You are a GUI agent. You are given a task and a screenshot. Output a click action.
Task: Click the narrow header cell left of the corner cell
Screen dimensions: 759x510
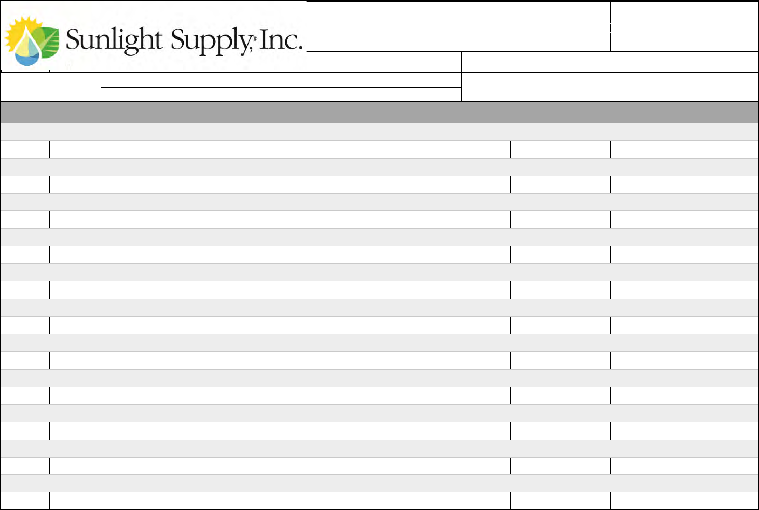tap(639, 26)
